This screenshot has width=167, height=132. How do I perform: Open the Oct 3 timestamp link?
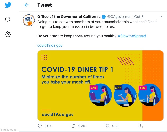pyautogui.click(x=139, y=17)
